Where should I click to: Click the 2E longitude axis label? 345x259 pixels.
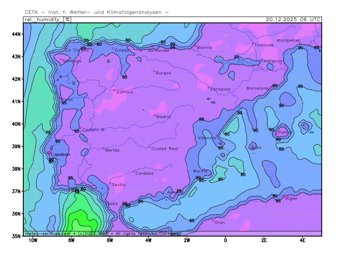[263, 241]
